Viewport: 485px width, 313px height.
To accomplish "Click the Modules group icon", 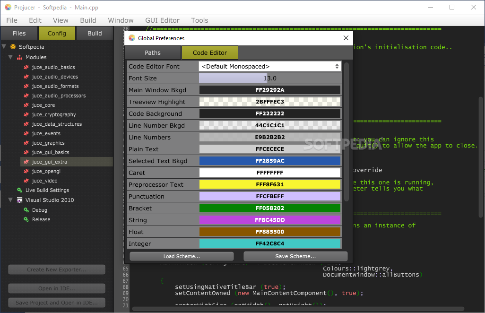I will coord(19,57).
